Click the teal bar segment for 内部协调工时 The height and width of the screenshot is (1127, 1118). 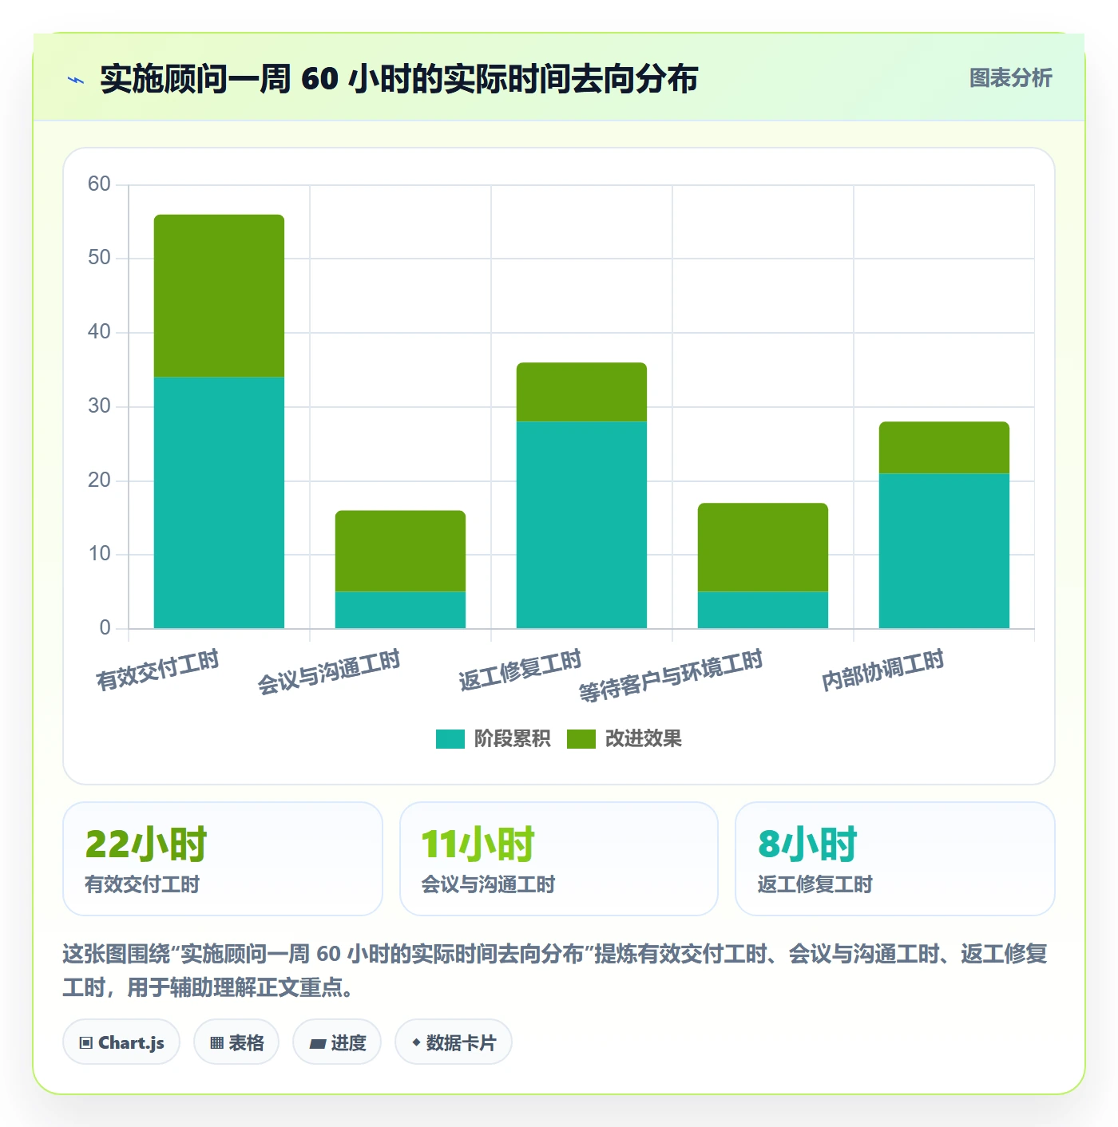point(944,551)
